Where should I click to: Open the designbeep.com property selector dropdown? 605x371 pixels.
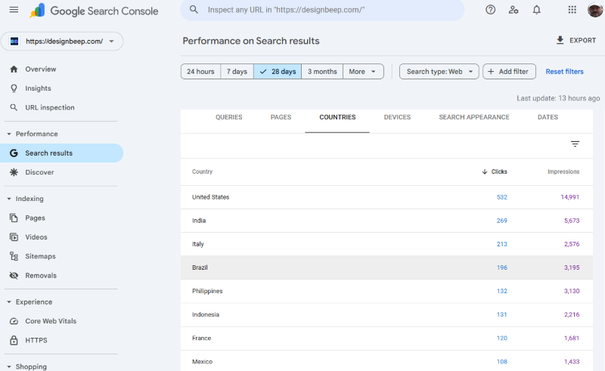tap(62, 42)
